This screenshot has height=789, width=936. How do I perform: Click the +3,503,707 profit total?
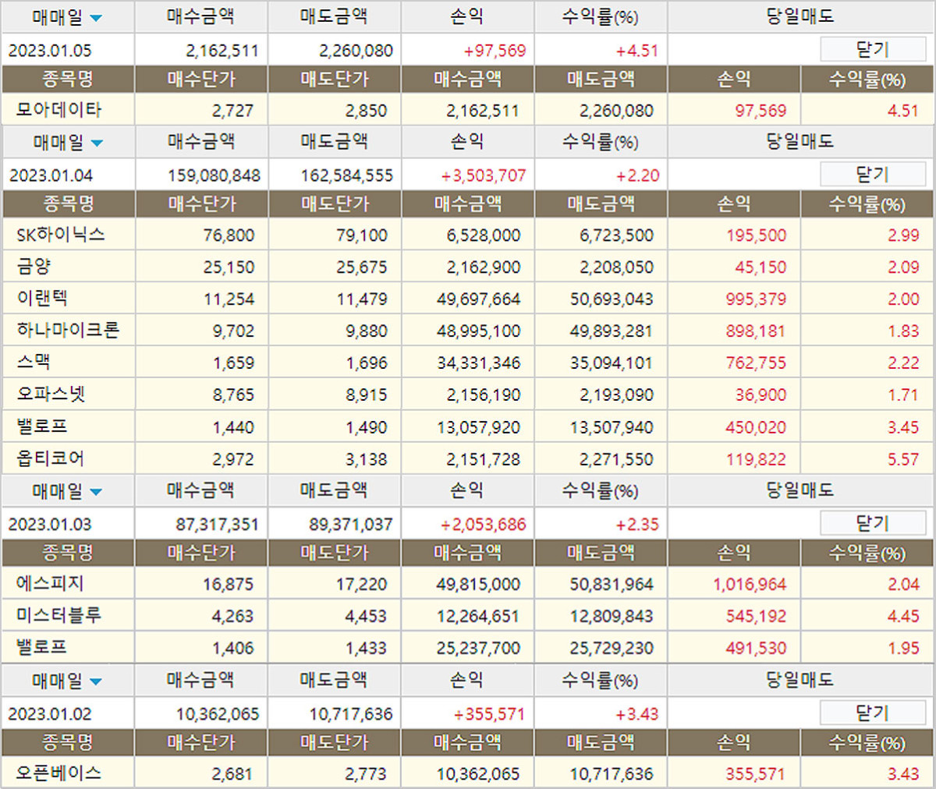tap(484, 175)
